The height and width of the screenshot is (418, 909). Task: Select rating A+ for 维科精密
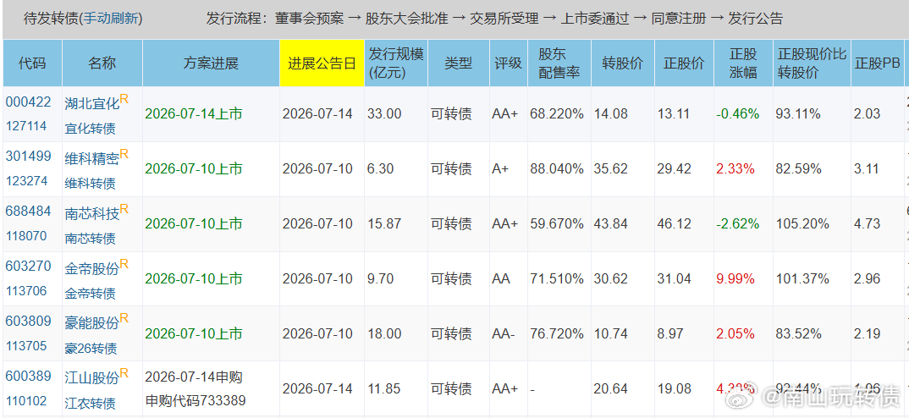tap(500, 169)
